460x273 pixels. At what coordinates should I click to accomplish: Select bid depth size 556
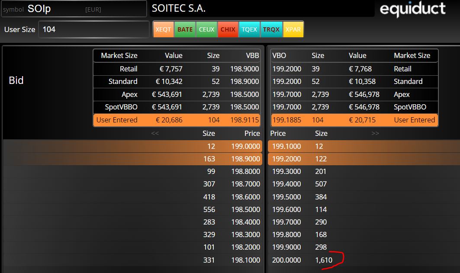[x=209, y=210]
